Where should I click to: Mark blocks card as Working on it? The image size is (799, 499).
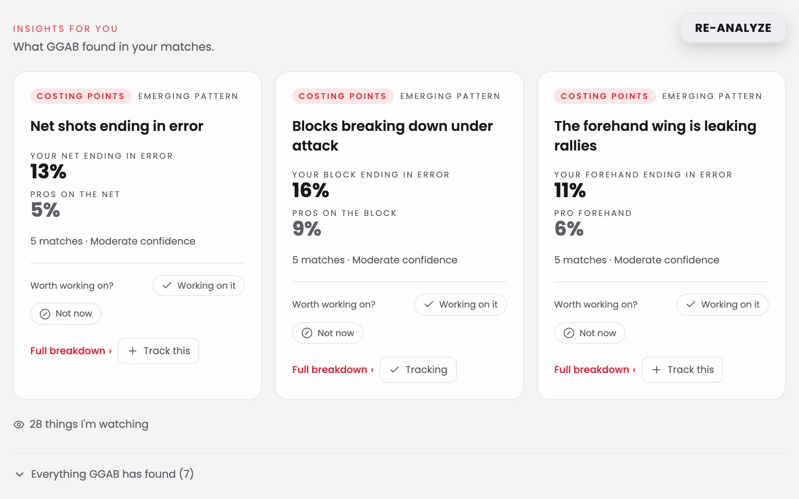(460, 305)
